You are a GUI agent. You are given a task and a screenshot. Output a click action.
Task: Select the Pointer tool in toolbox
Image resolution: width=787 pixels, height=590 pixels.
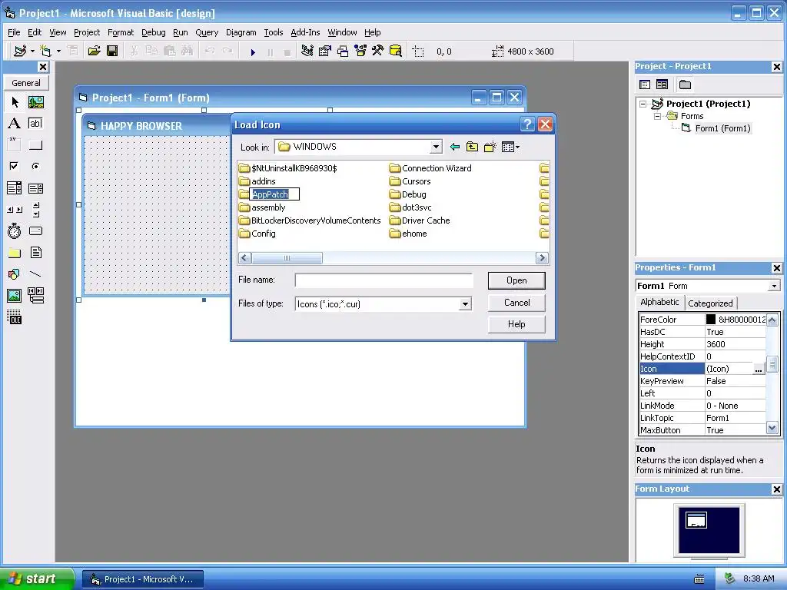tap(15, 102)
